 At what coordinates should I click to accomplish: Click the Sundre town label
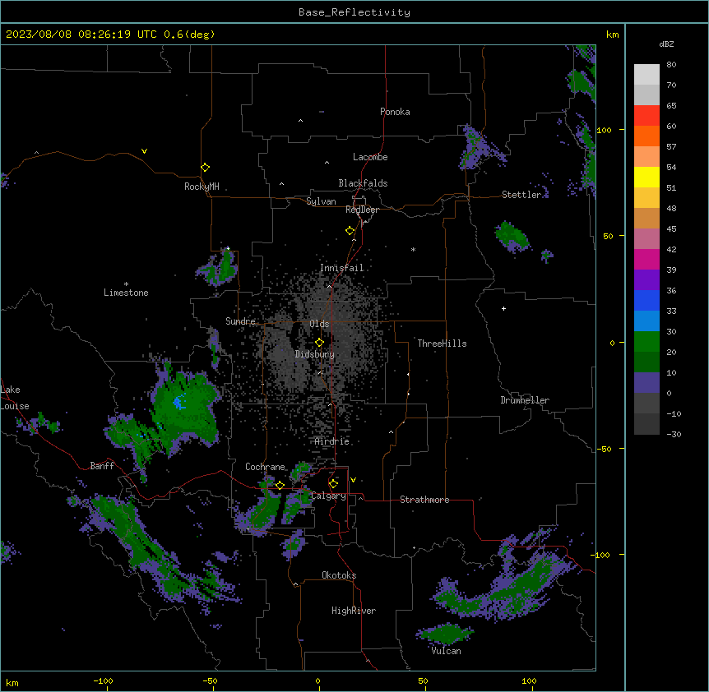pos(240,321)
